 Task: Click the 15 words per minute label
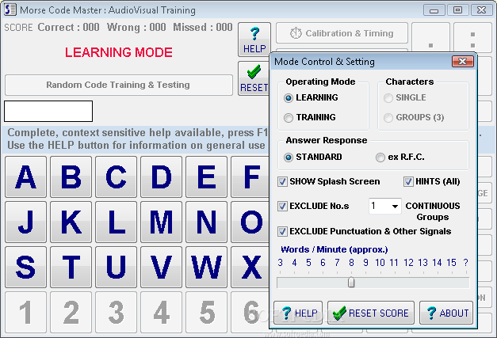click(x=451, y=262)
